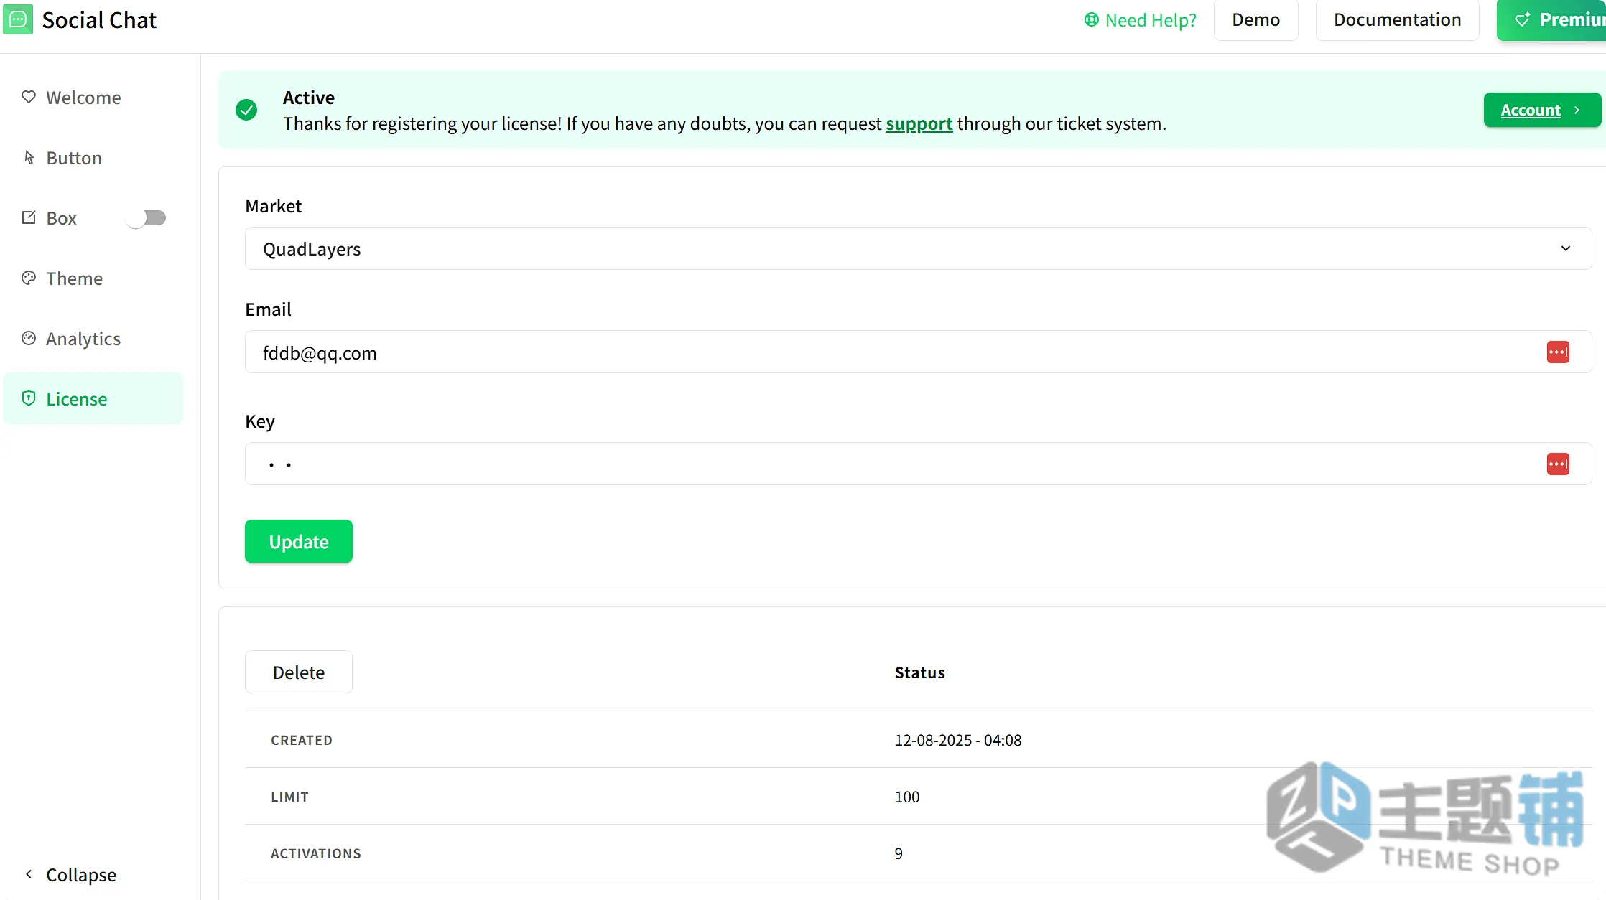
Task: Click the Analytics gauge icon
Action: (29, 338)
